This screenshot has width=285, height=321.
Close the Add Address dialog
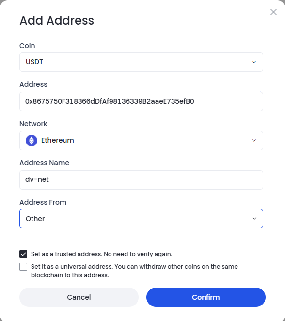click(273, 12)
